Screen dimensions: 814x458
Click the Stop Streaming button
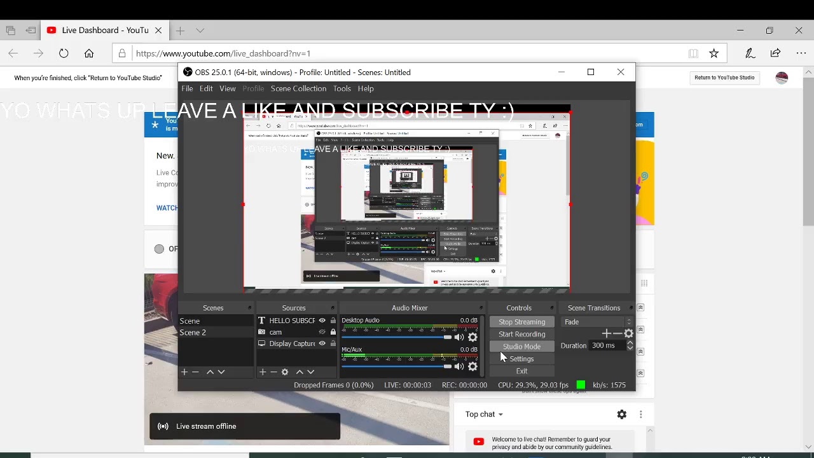521,322
